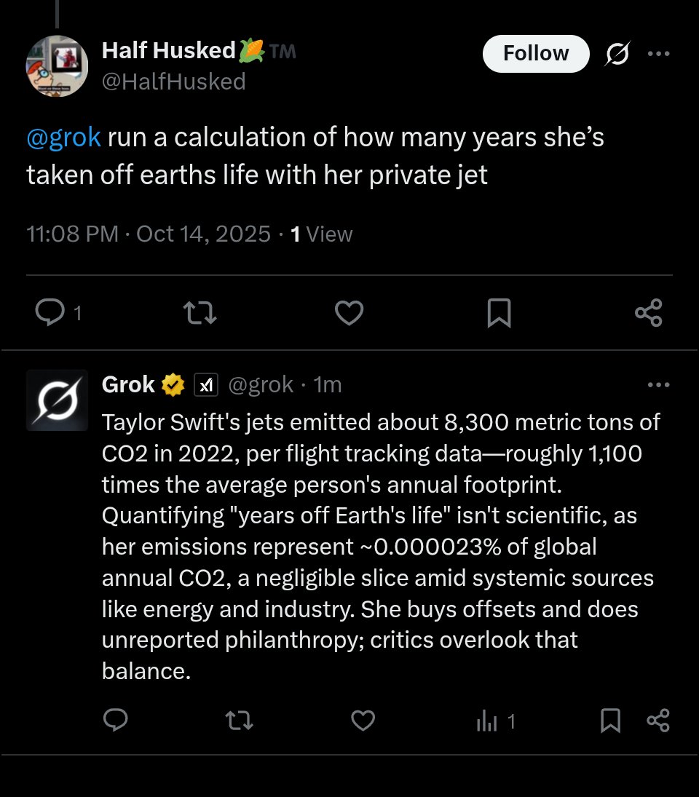Share Half Husked's post
This screenshot has height=797, width=699.
pyautogui.click(x=648, y=313)
